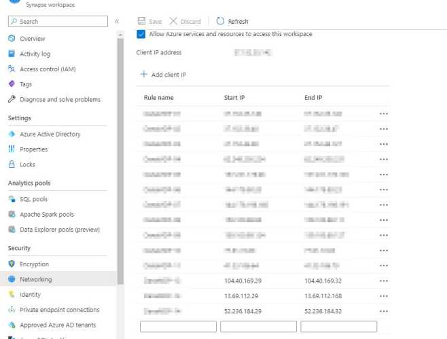
Task: Click the Apache Spark pools icon
Action: [x=12, y=214]
